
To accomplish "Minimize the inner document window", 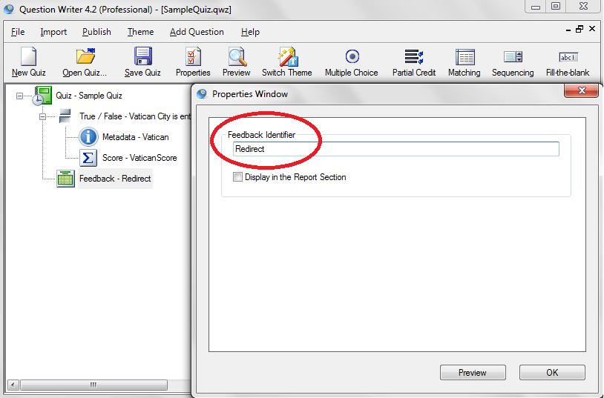I will [x=568, y=30].
